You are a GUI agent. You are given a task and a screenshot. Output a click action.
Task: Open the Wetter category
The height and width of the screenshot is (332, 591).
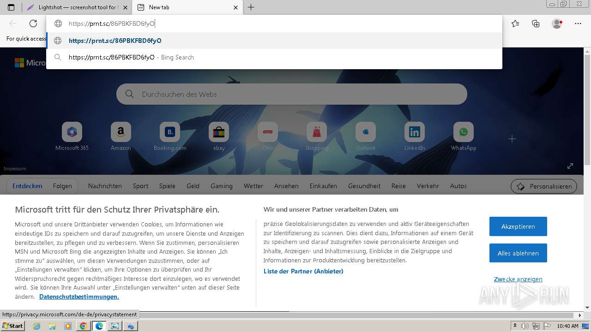pos(253,186)
